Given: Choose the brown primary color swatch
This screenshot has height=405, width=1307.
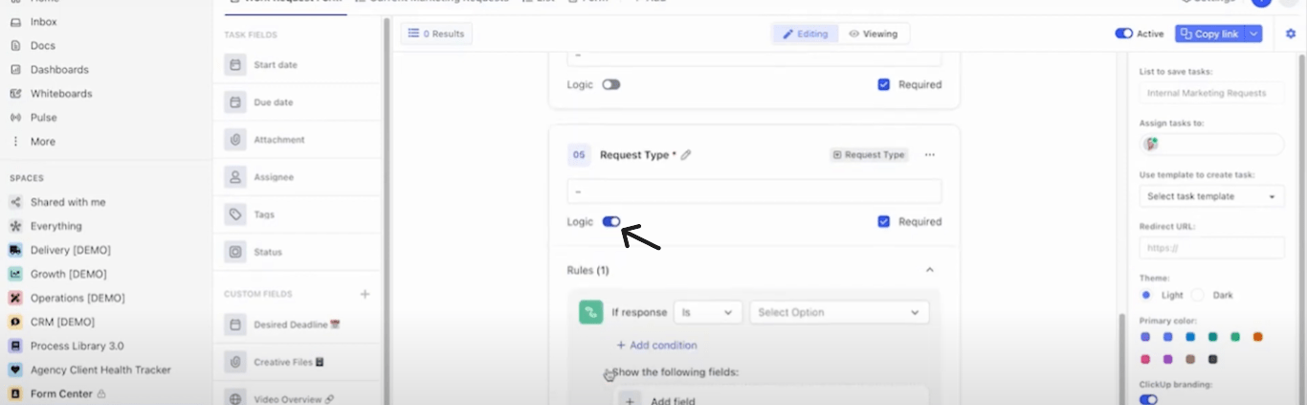Looking at the screenshot, I should point(1190,359).
